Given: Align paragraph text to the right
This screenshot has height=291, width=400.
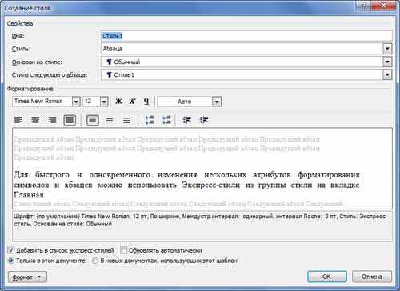Looking at the screenshot, I should pyautogui.click(x=53, y=120).
